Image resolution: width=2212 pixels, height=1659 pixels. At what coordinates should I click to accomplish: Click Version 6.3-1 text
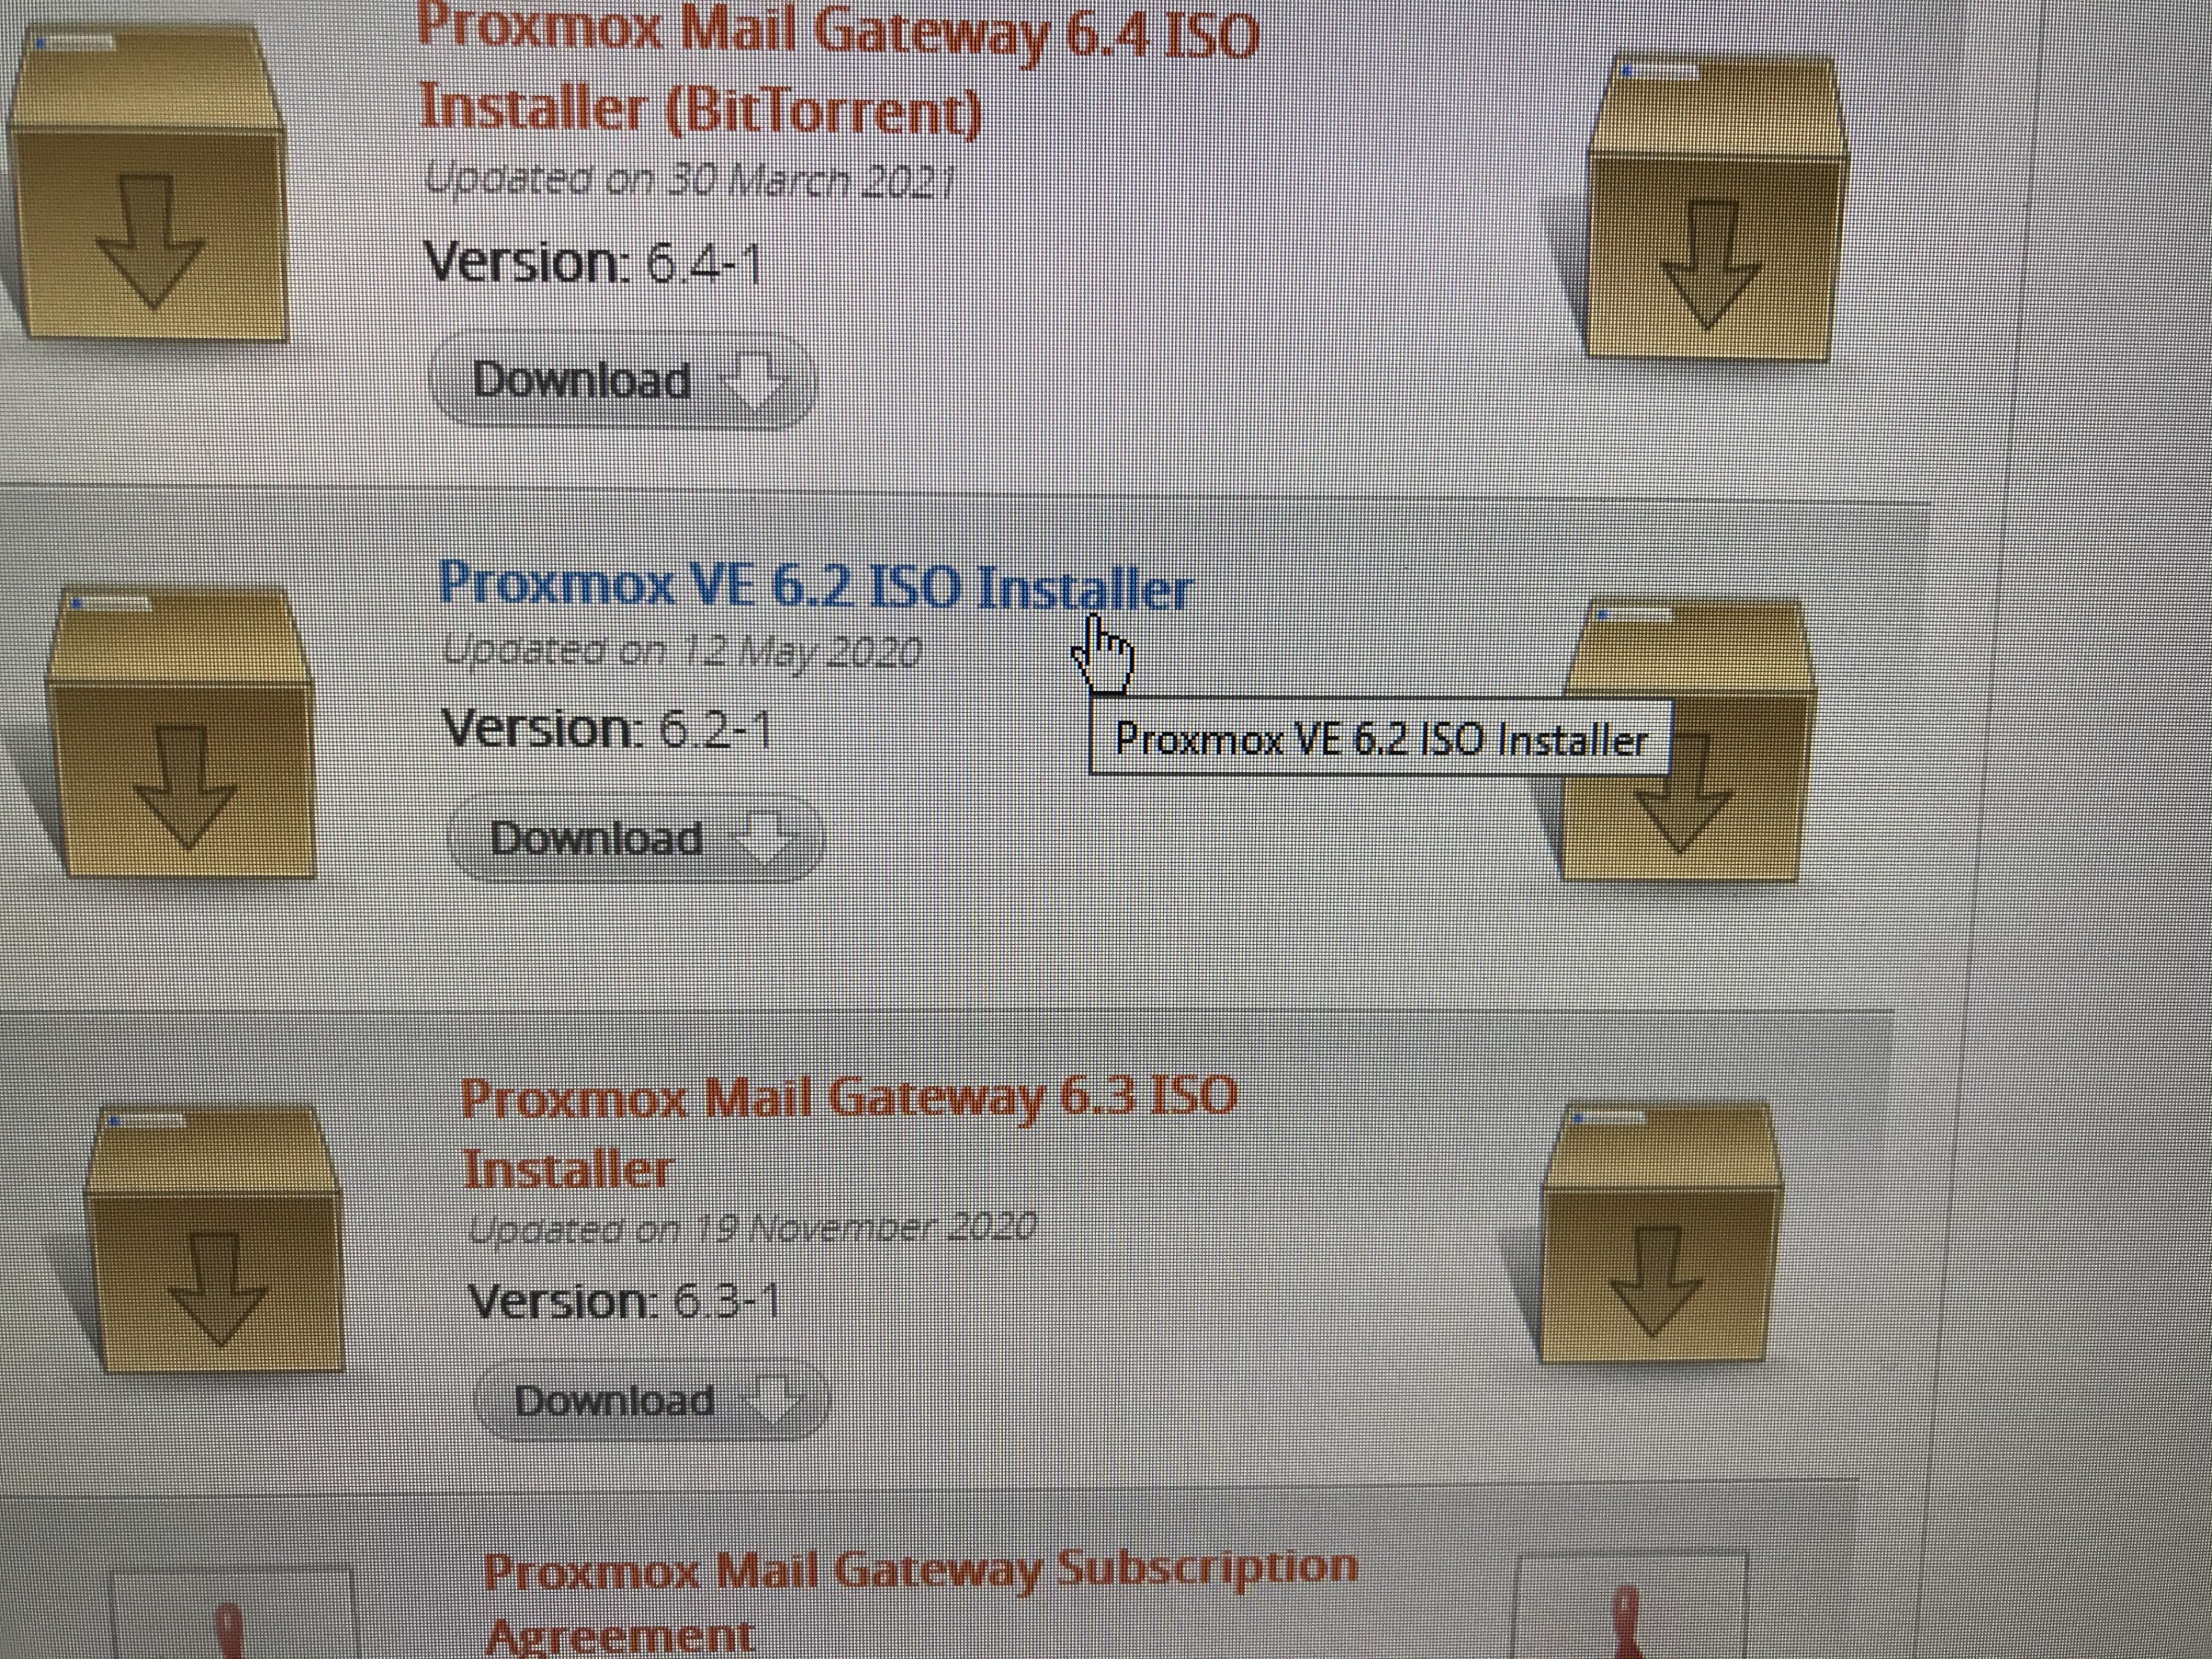pos(624,1300)
